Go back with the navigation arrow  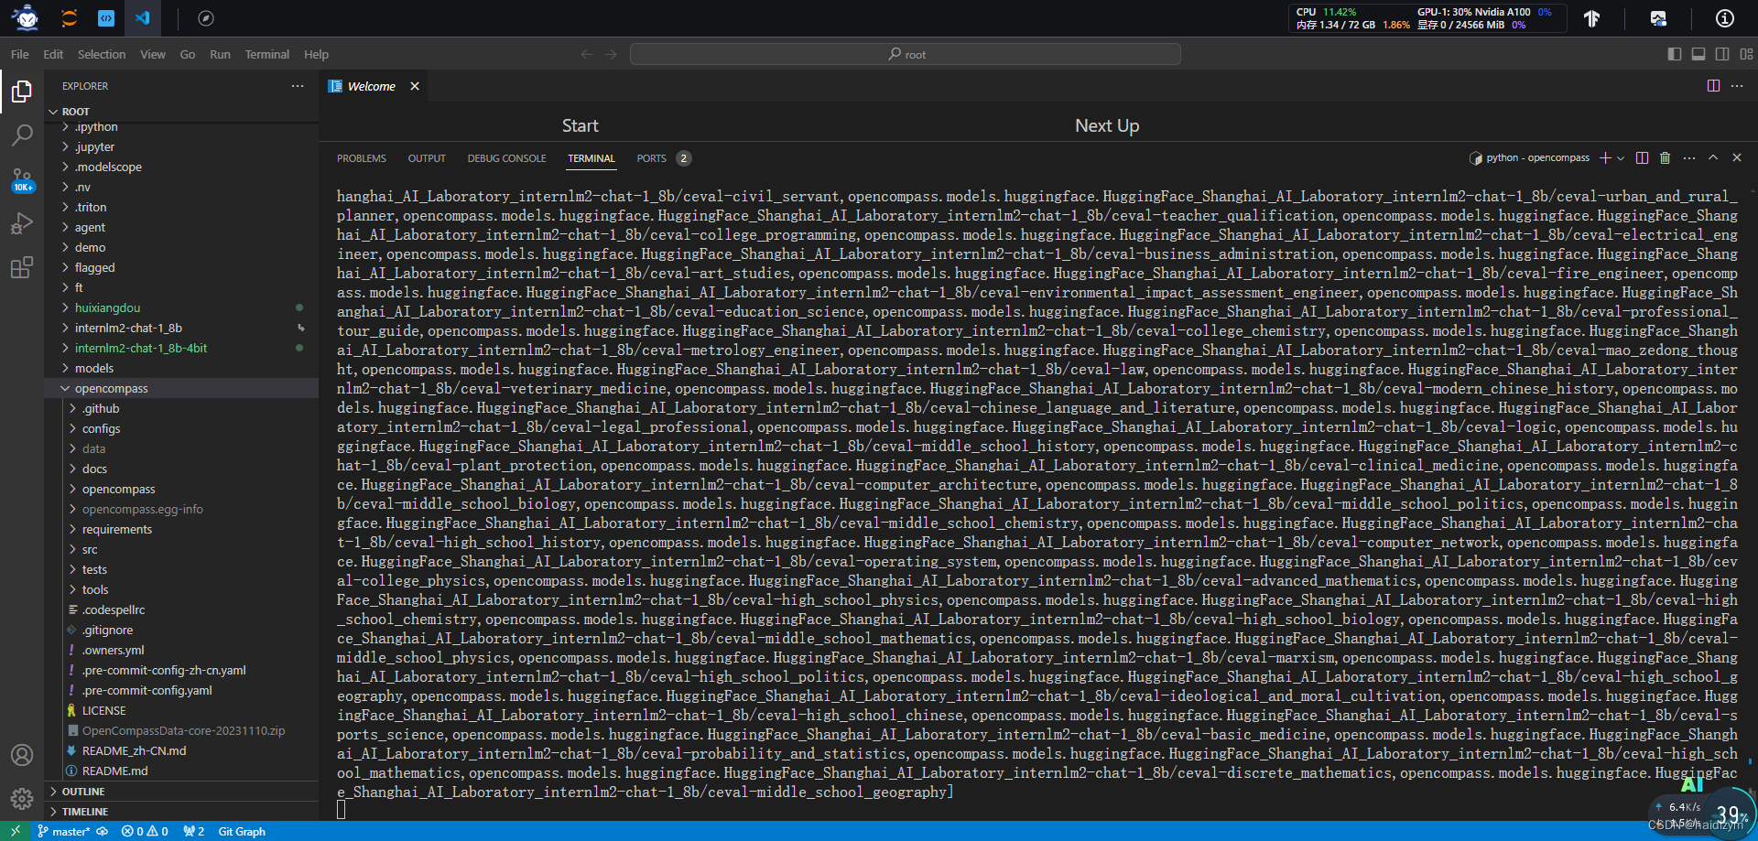pyautogui.click(x=587, y=54)
